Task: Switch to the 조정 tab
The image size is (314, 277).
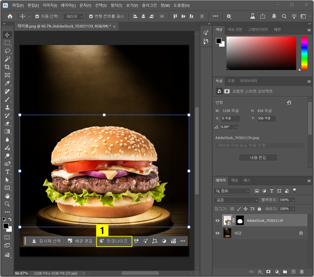Action: (x=231, y=81)
